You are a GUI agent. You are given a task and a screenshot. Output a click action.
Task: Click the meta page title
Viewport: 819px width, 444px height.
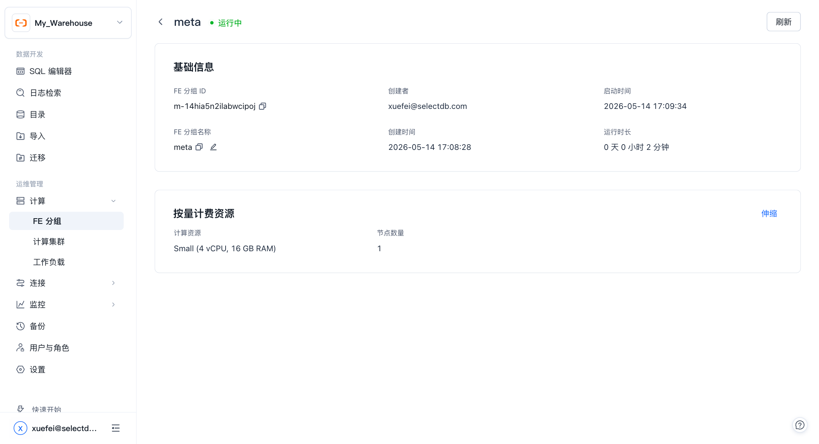(x=187, y=22)
